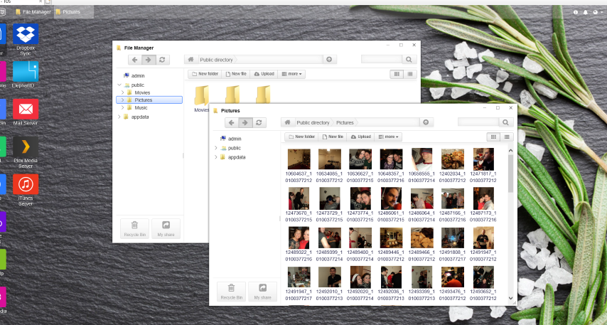Create a New file in Pictures window
The width and height of the screenshot is (607, 325).
[332, 137]
